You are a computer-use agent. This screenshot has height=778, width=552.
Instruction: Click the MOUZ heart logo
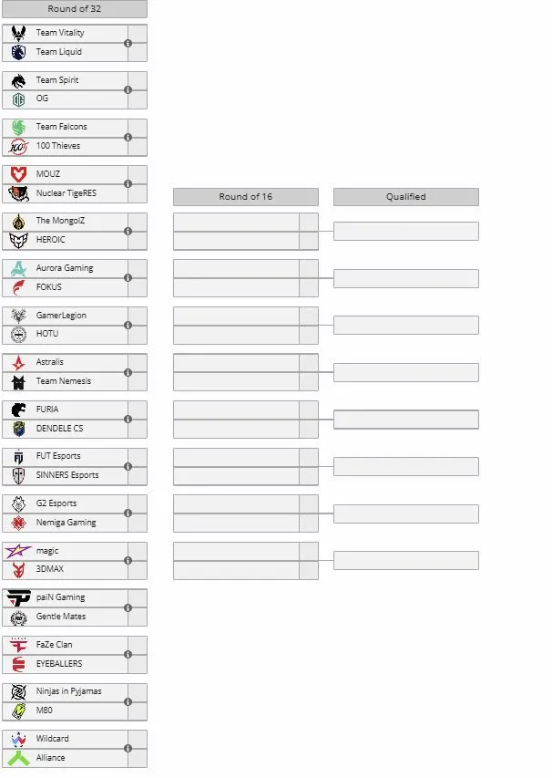(x=18, y=174)
